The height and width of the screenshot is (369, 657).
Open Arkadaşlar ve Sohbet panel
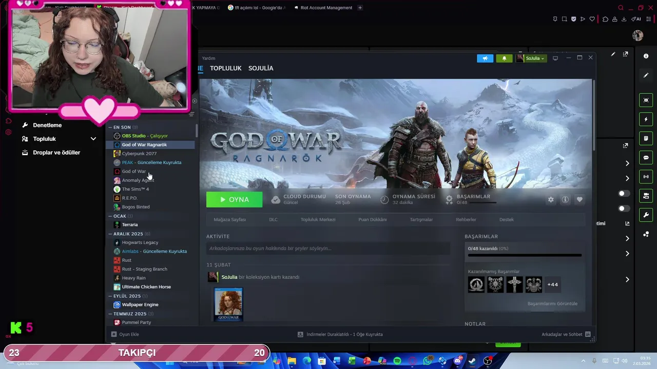[x=566, y=334]
